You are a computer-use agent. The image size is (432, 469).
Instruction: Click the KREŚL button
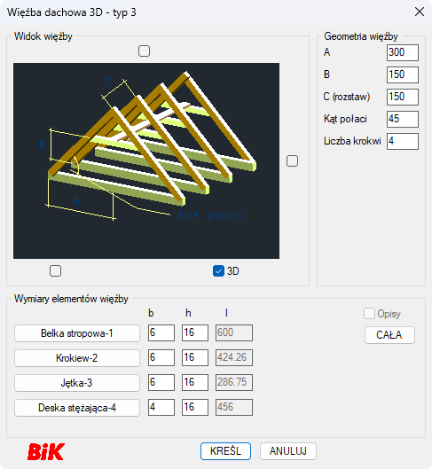tap(225, 451)
